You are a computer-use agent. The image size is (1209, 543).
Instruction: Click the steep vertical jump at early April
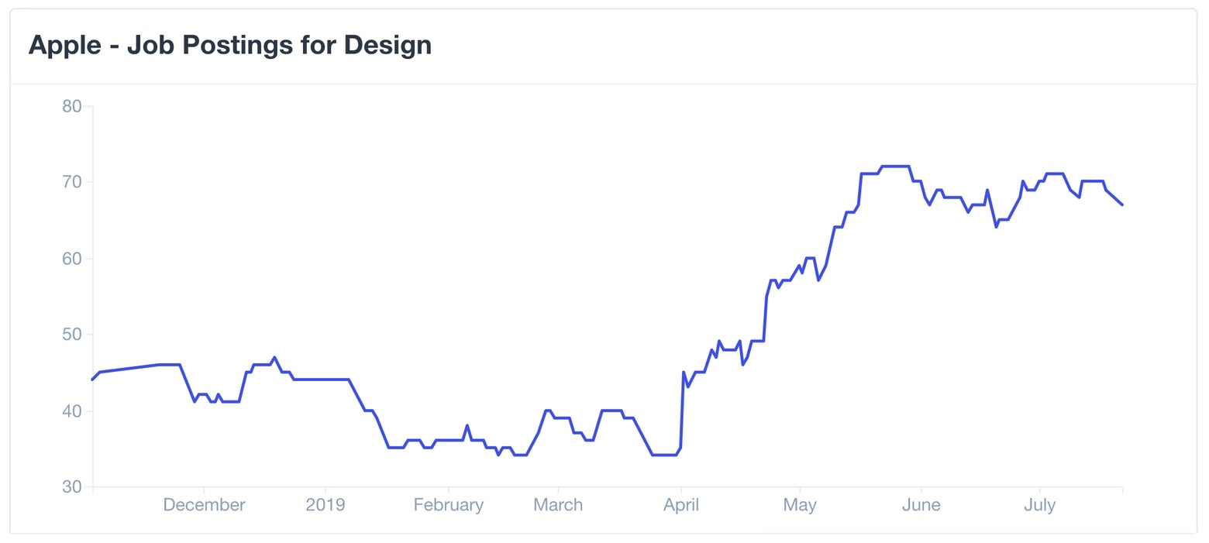click(x=682, y=409)
